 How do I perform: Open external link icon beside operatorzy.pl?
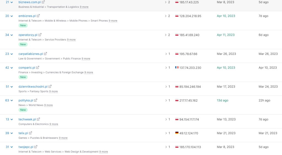[40, 35]
